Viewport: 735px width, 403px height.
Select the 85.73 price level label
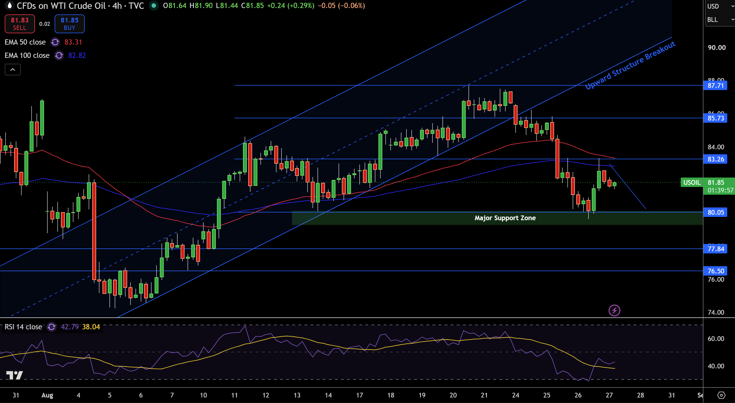pyautogui.click(x=715, y=118)
